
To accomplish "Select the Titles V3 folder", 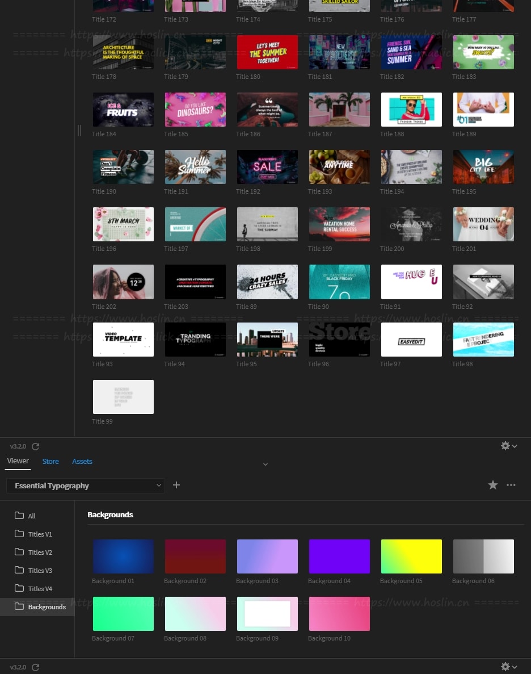I will (x=40, y=571).
